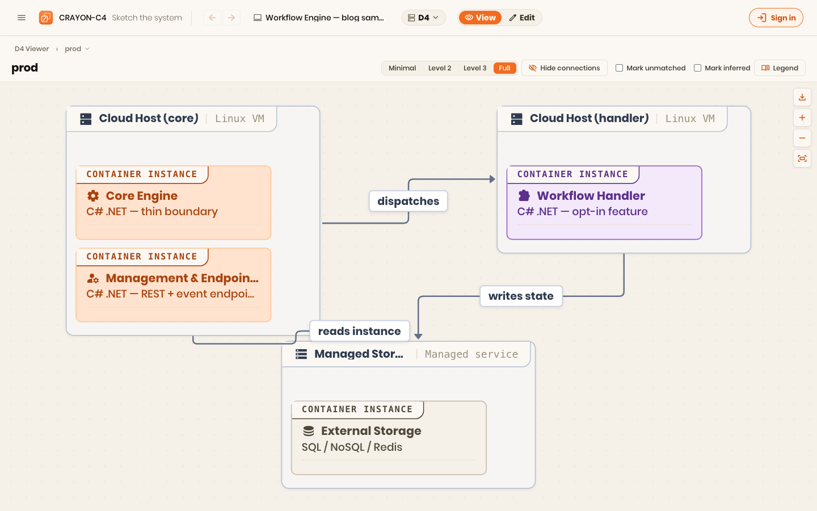Click the CRAYON-C4 orange logo icon

click(x=46, y=18)
